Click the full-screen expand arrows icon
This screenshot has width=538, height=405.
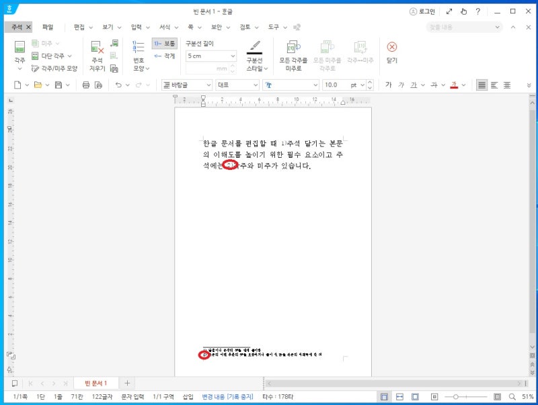click(449, 11)
